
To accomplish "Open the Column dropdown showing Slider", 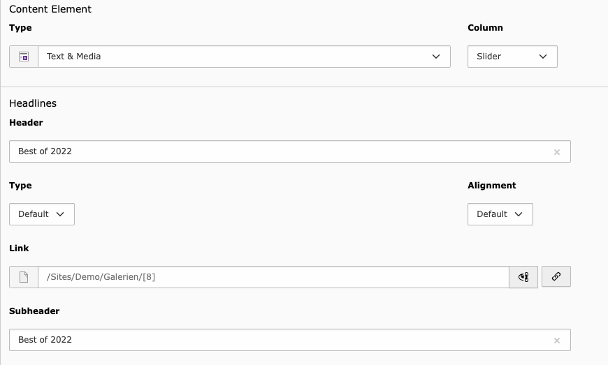I will [x=512, y=57].
